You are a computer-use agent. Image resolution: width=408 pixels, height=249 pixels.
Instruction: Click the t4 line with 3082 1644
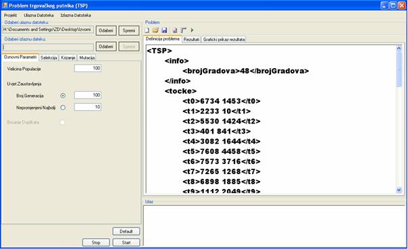222,142
